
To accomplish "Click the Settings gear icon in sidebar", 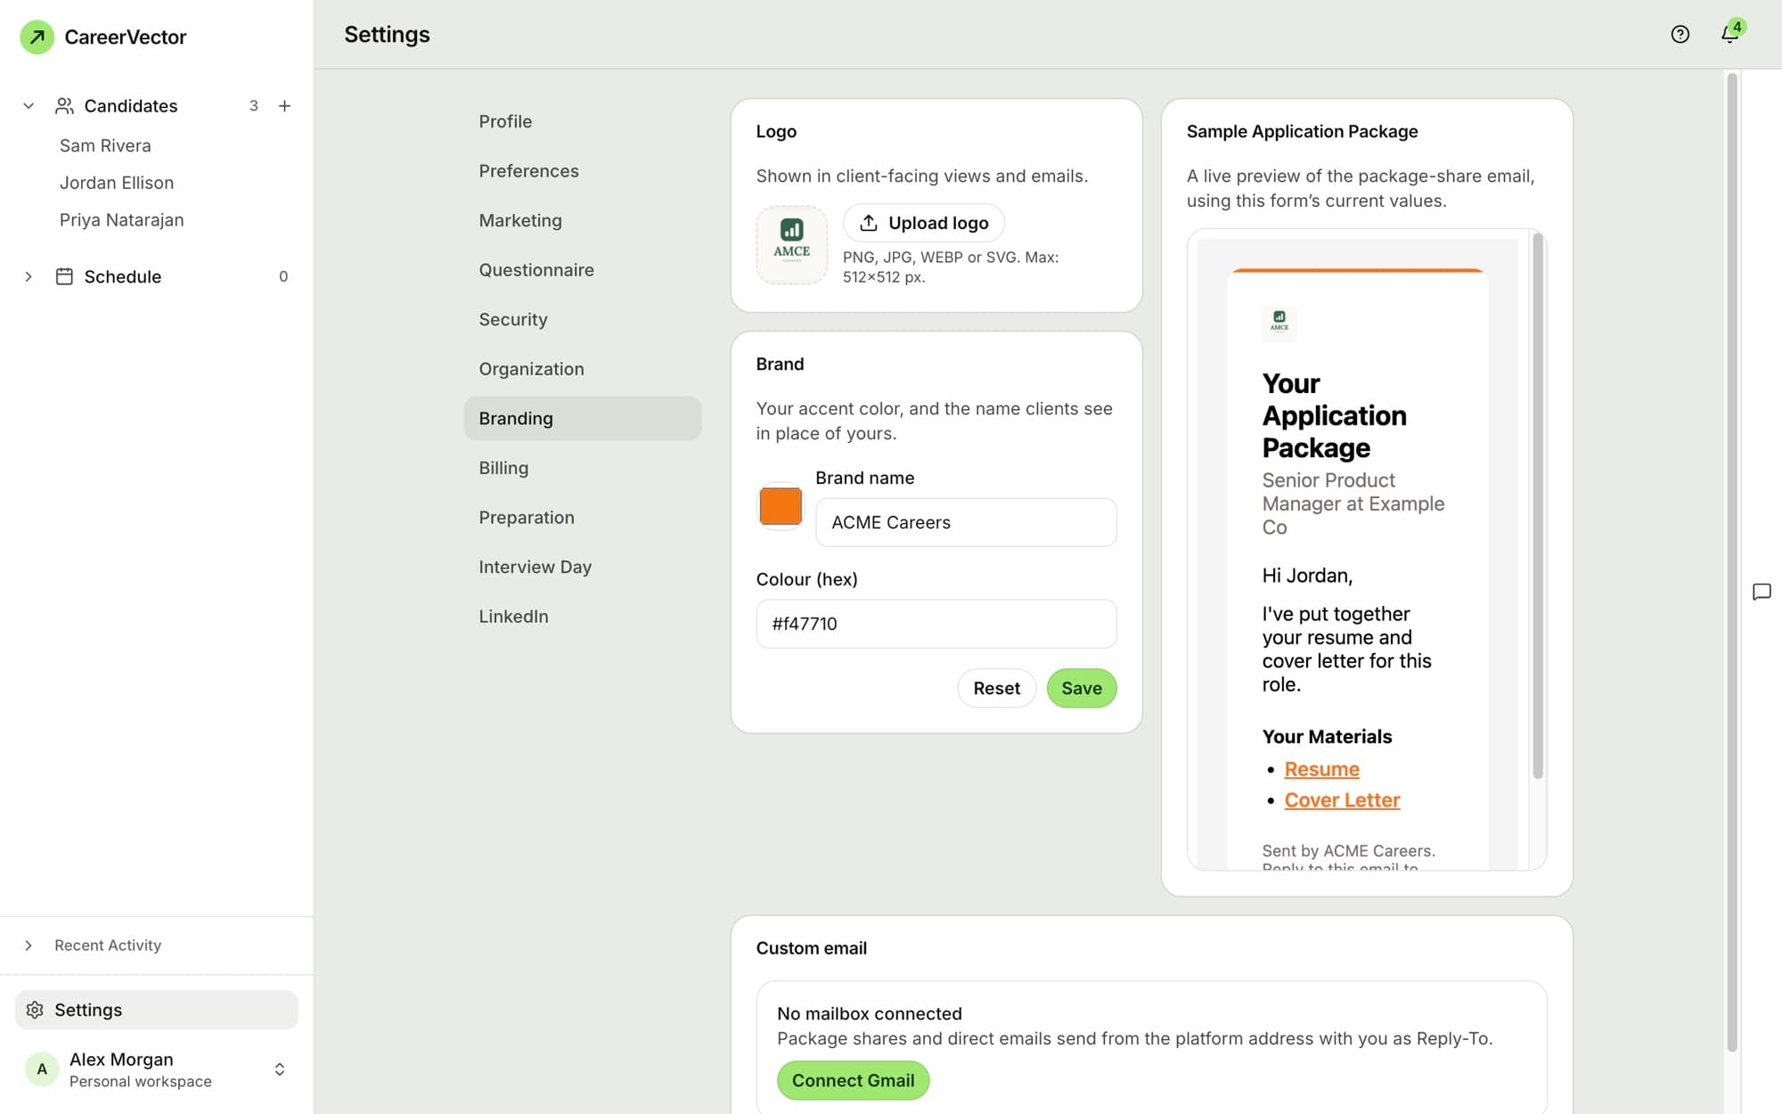I will [35, 1010].
